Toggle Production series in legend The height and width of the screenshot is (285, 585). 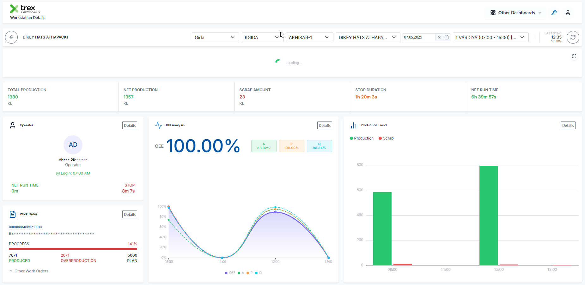pos(362,138)
